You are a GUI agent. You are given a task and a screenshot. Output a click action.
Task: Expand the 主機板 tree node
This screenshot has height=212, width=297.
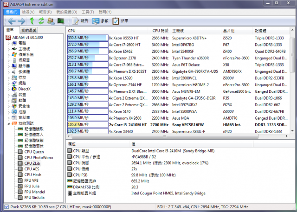(9, 49)
